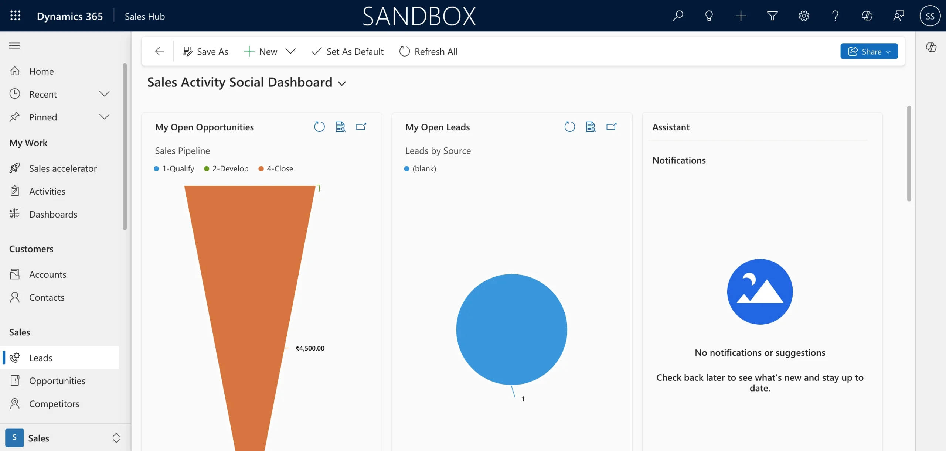This screenshot has width=946, height=451.
Task: Open Copilot icon in top bar
Action: click(x=867, y=16)
